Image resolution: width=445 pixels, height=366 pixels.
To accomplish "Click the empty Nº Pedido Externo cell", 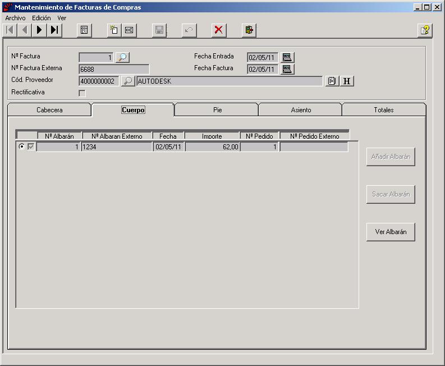I will point(314,147).
